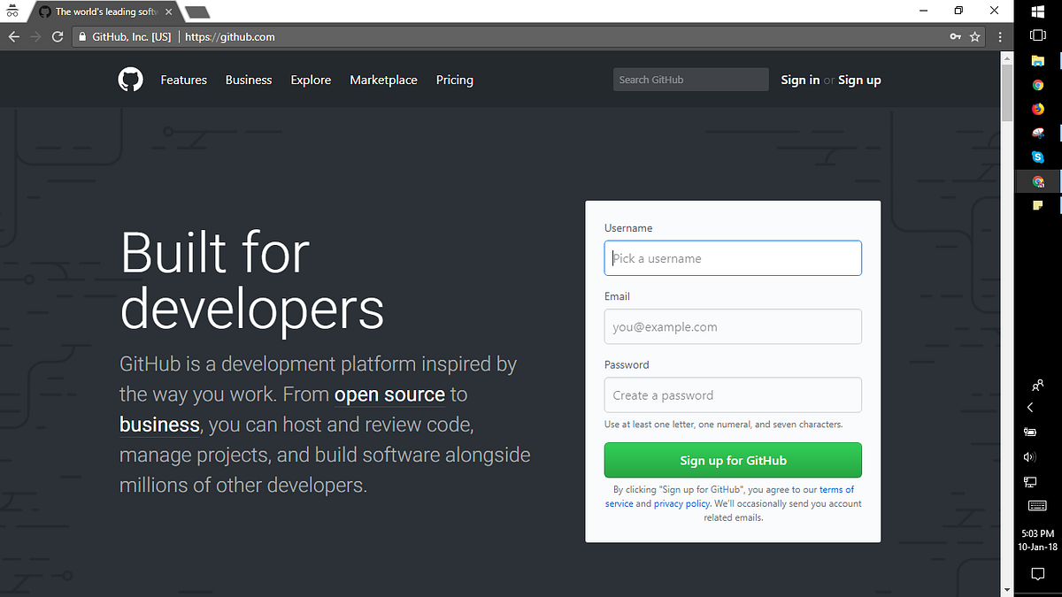Open Snipping Tool from the taskbar

coord(1037,133)
